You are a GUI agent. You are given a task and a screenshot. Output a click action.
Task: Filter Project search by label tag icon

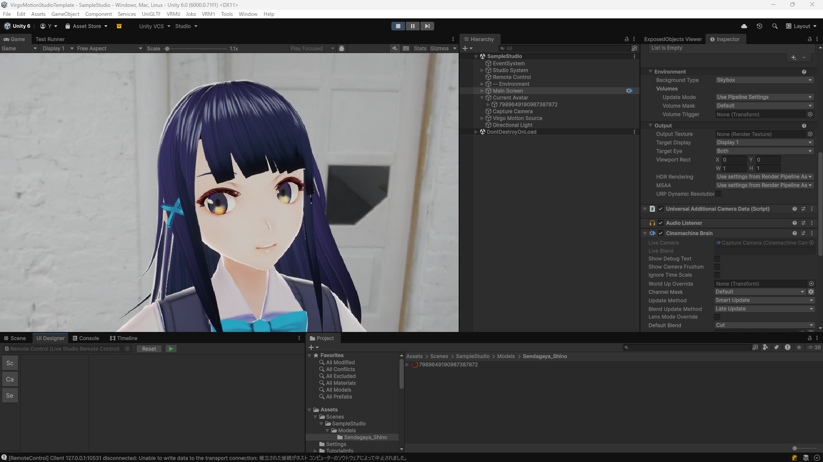776,347
